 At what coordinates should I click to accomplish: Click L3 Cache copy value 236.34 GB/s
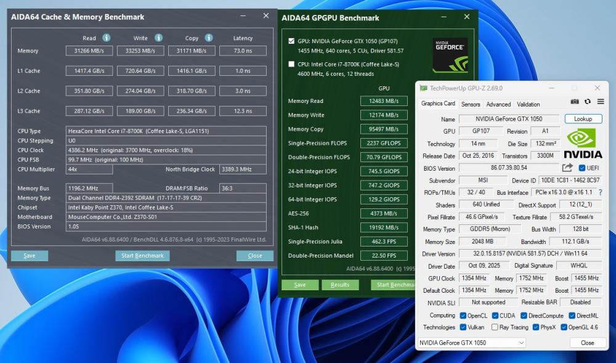click(x=192, y=111)
